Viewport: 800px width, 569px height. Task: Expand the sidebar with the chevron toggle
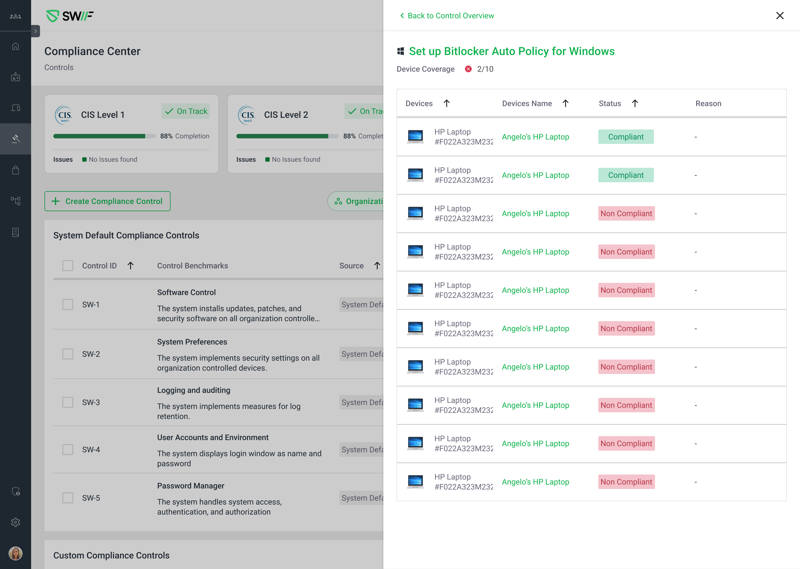[35, 31]
